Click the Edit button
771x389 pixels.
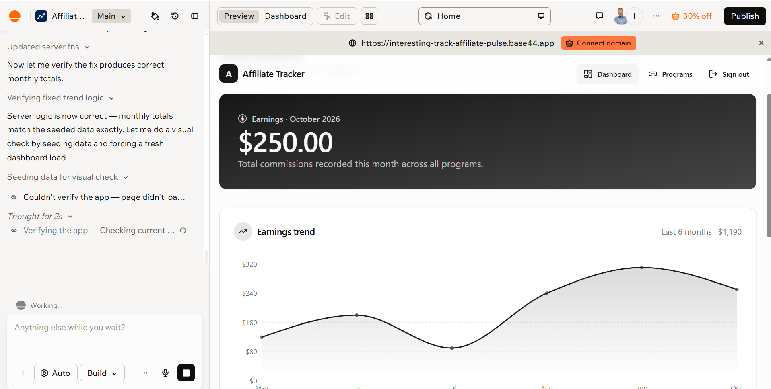tap(337, 16)
